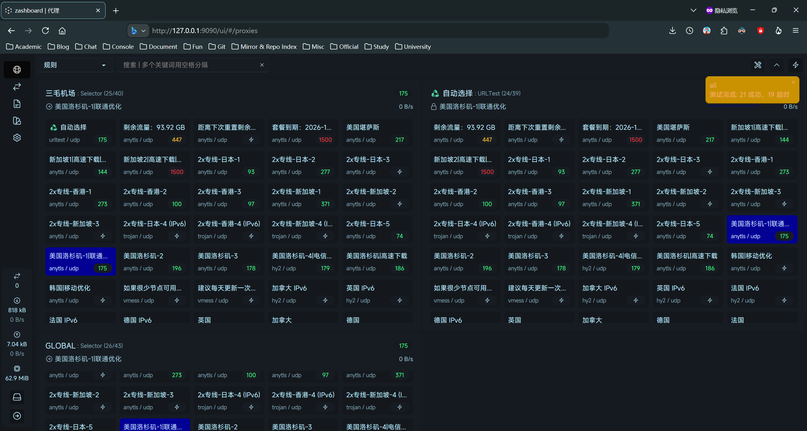This screenshot has height=431, width=807.
Task: Select 自动选择 urltest node in 三毛机场 group
Action: pyautogui.click(x=80, y=133)
